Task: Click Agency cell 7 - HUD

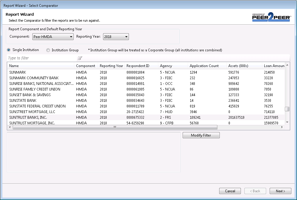Action: [166, 112]
